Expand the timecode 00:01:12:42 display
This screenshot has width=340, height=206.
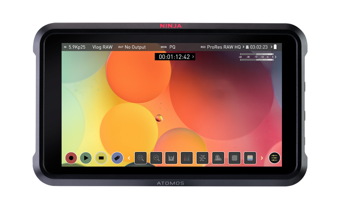pos(175,57)
